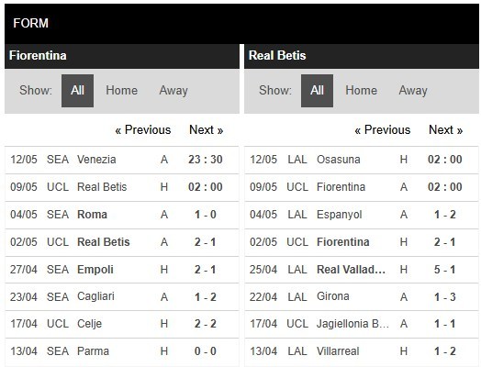Screen dimensions: 481x378
Task: Open the Girona 1 - 3 match row
Action: (362, 297)
